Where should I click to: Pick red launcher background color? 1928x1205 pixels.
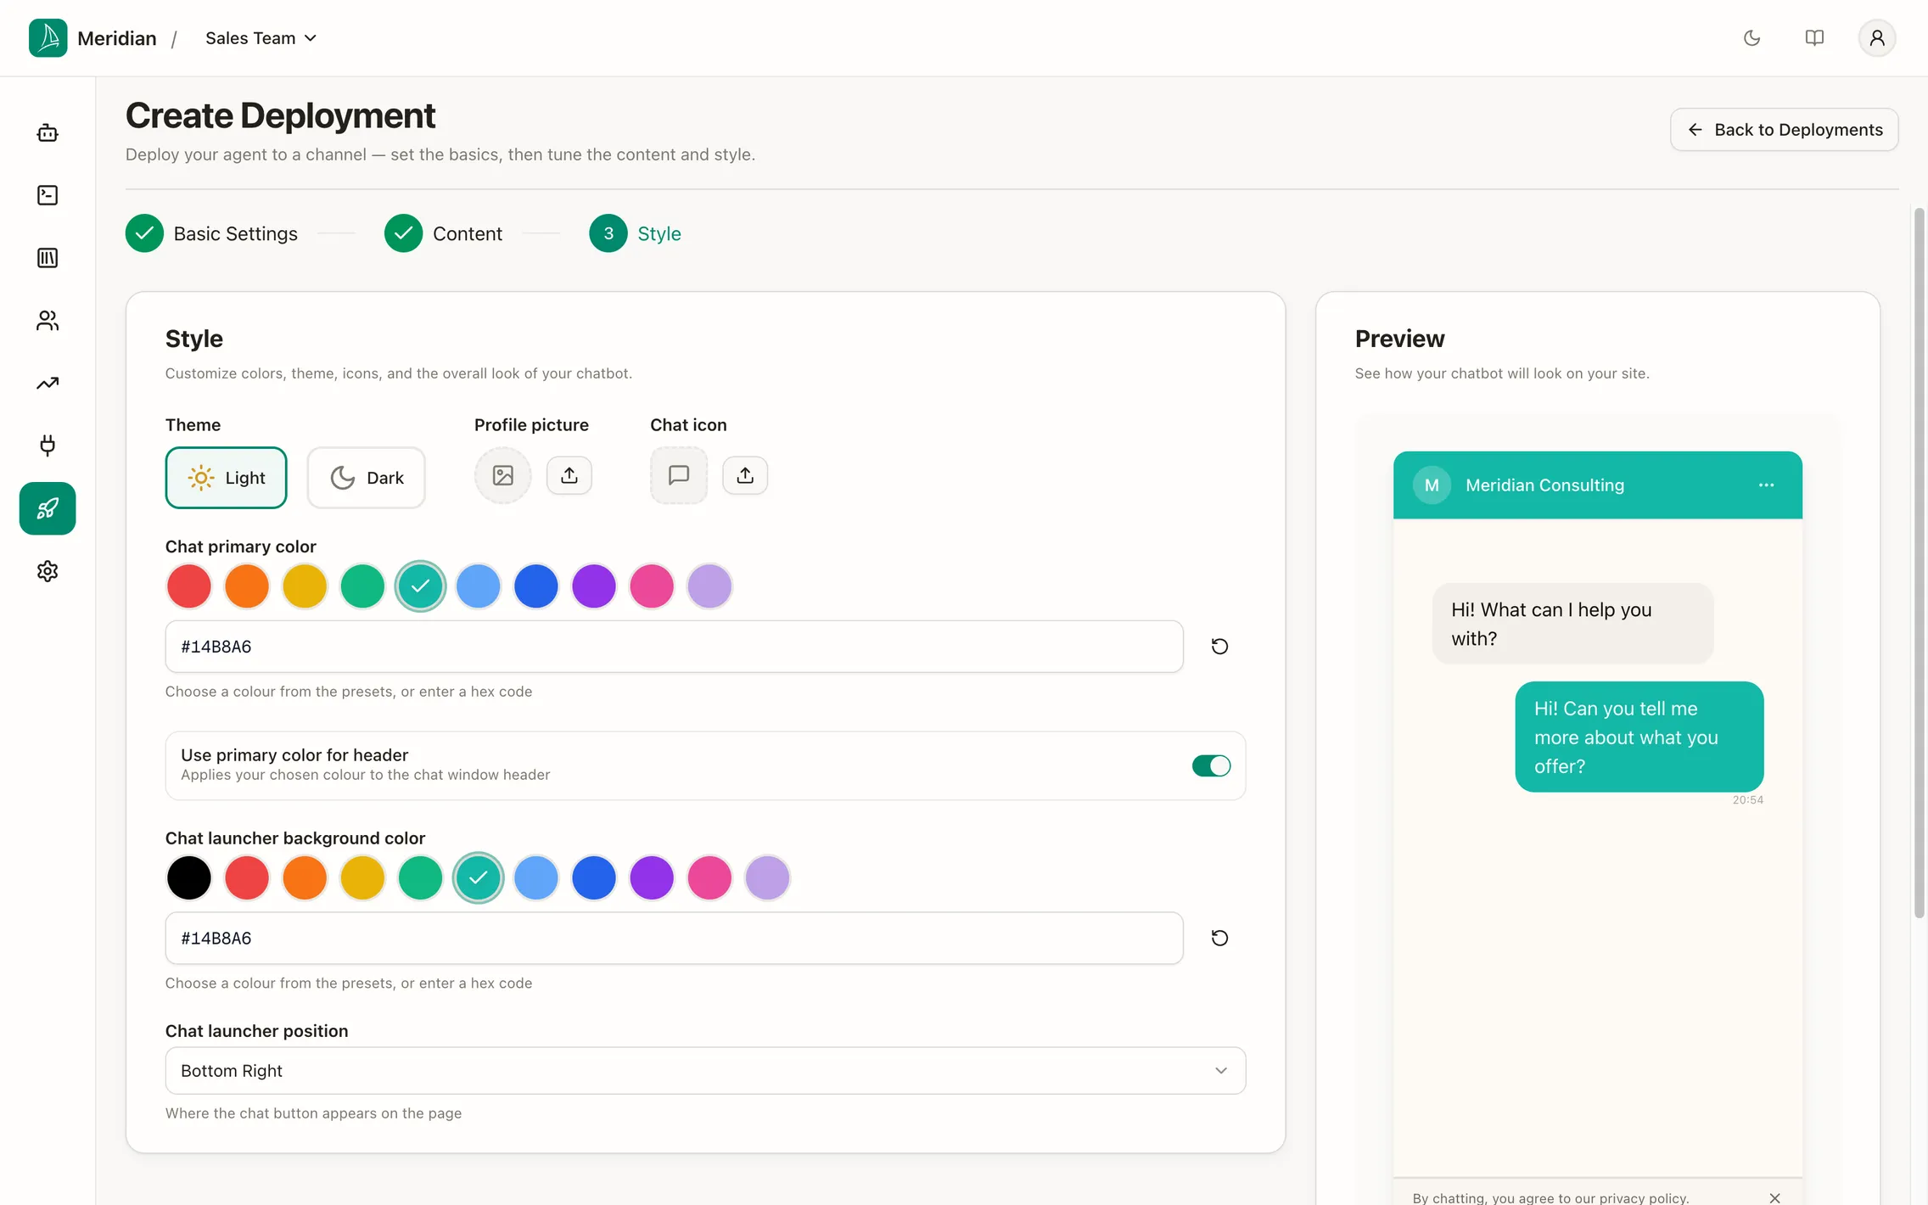(x=247, y=877)
